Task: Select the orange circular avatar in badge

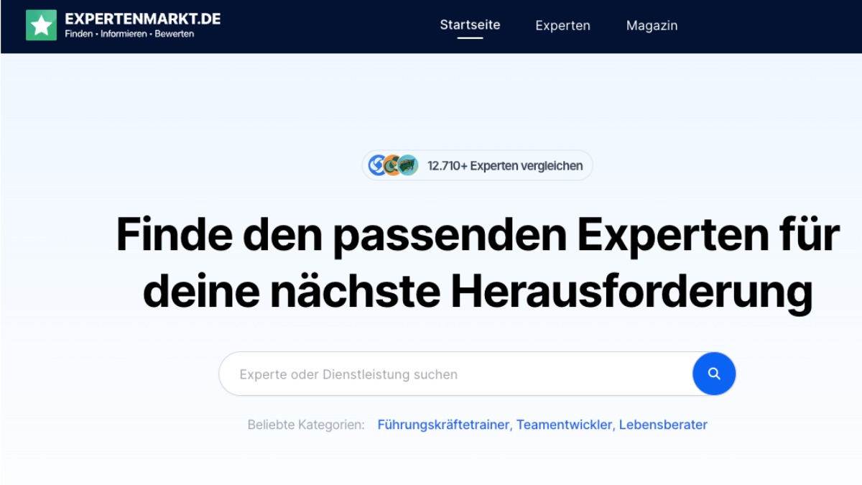Action: point(392,165)
